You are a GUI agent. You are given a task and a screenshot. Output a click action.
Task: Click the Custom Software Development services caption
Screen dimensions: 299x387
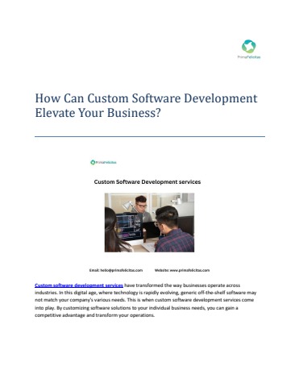147,182
